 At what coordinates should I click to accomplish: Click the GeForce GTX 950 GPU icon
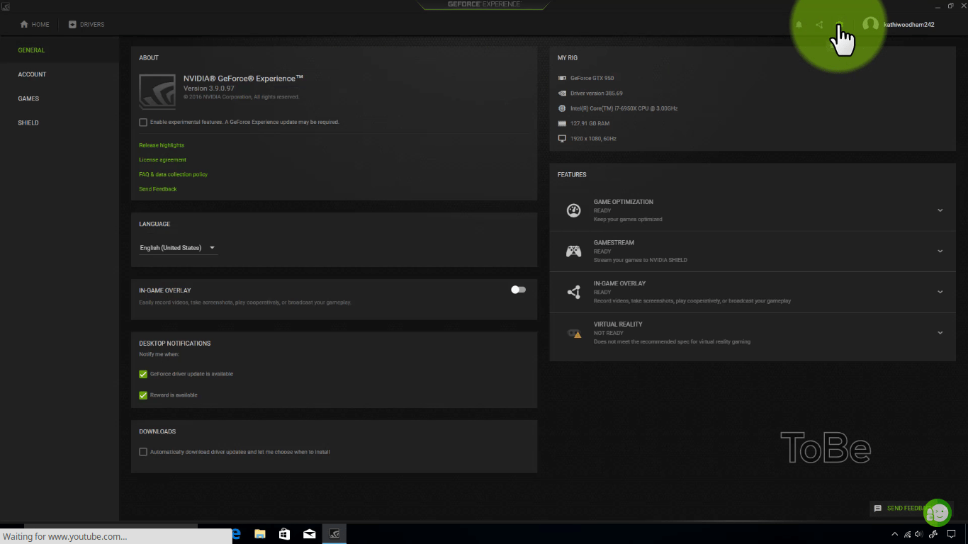coord(562,78)
